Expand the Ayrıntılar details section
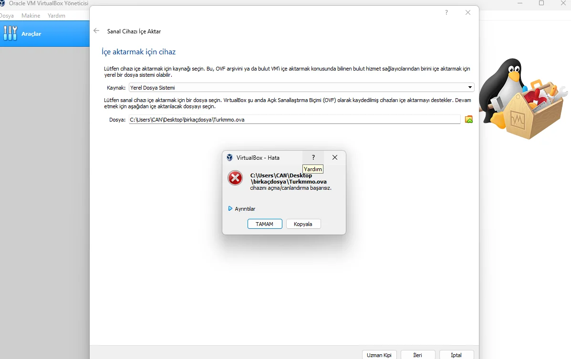Image resolution: width=571 pixels, height=359 pixels. point(242,209)
